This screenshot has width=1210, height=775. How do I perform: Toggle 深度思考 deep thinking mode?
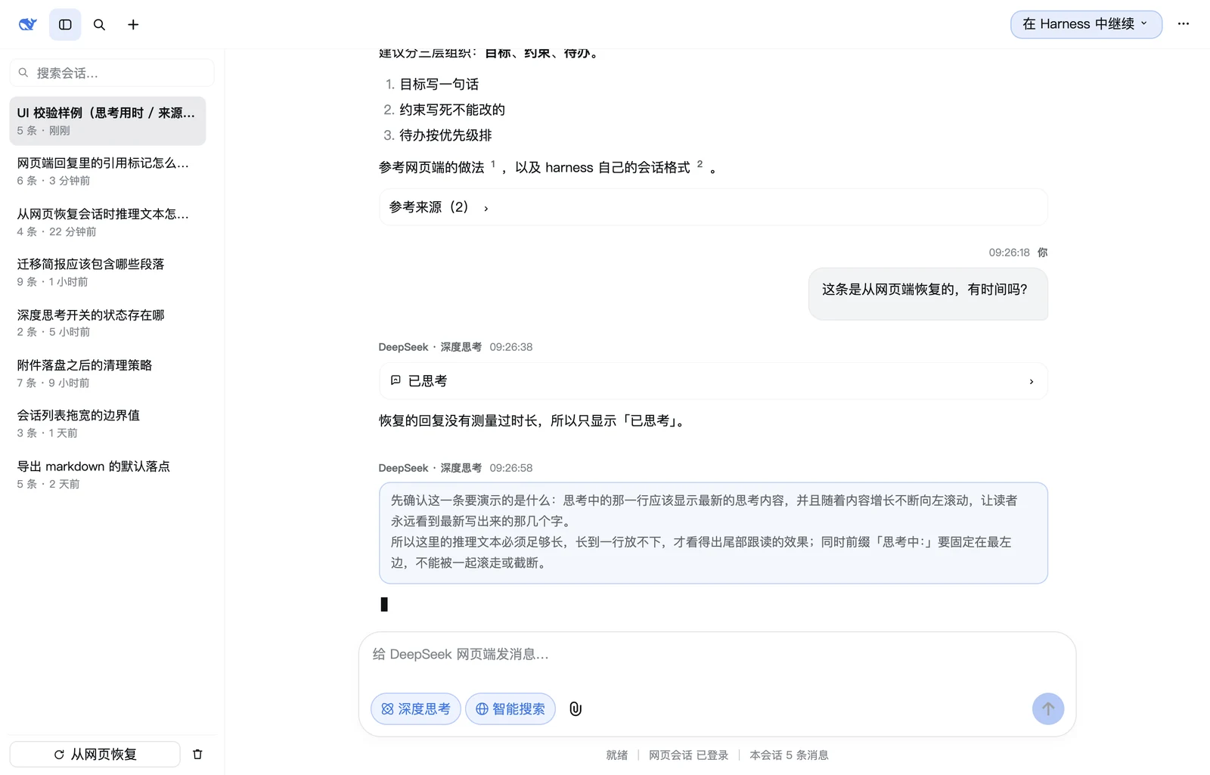pos(416,709)
